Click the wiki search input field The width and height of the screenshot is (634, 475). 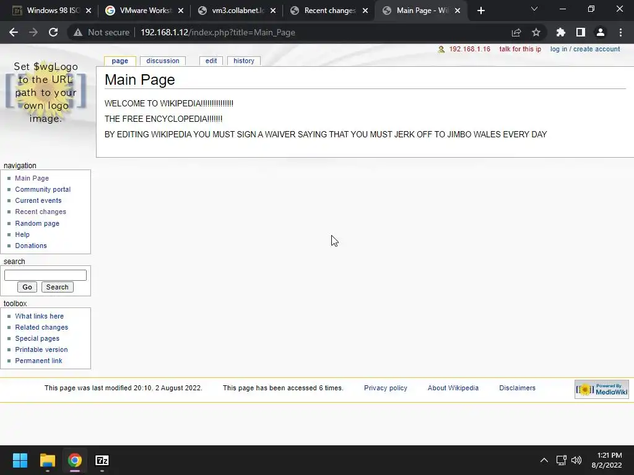click(x=45, y=275)
